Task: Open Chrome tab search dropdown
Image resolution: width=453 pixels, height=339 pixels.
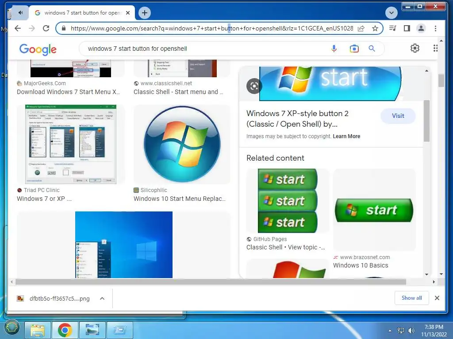Action: [x=392, y=13]
